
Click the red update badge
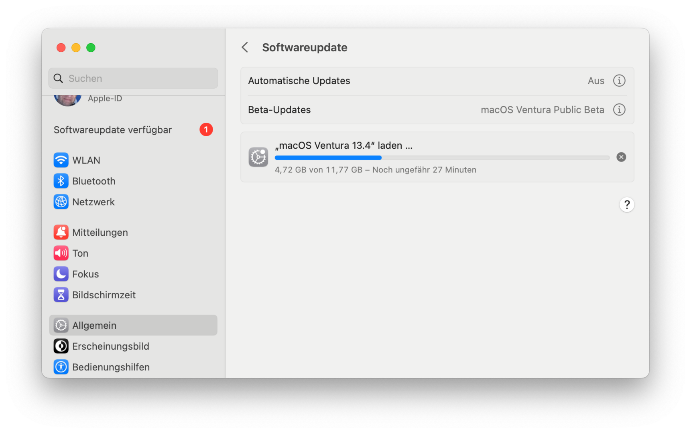(x=206, y=129)
